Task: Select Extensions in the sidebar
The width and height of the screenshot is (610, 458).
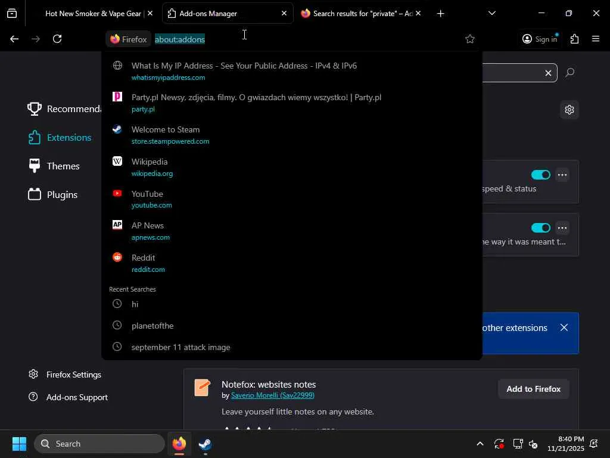Action: click(x=60, y=138)
